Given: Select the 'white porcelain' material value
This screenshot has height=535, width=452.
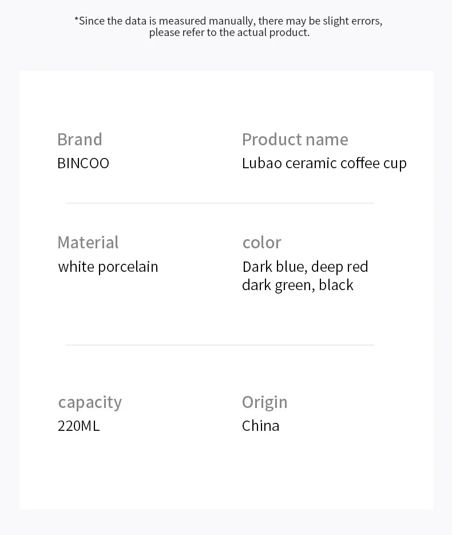Looking at the screenshot, I should coord(108,267).
